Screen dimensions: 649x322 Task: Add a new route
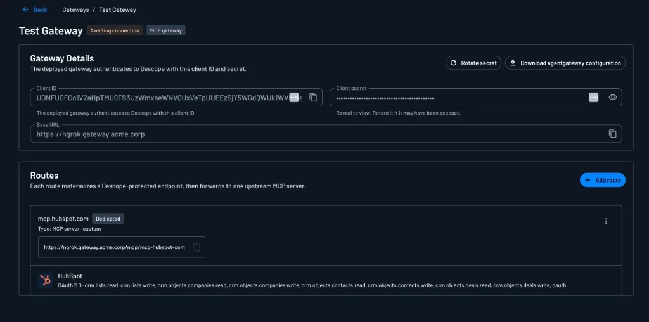(603, 180)
